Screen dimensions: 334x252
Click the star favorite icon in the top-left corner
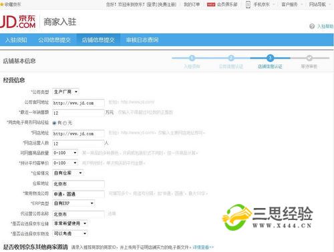coord(2,4)
